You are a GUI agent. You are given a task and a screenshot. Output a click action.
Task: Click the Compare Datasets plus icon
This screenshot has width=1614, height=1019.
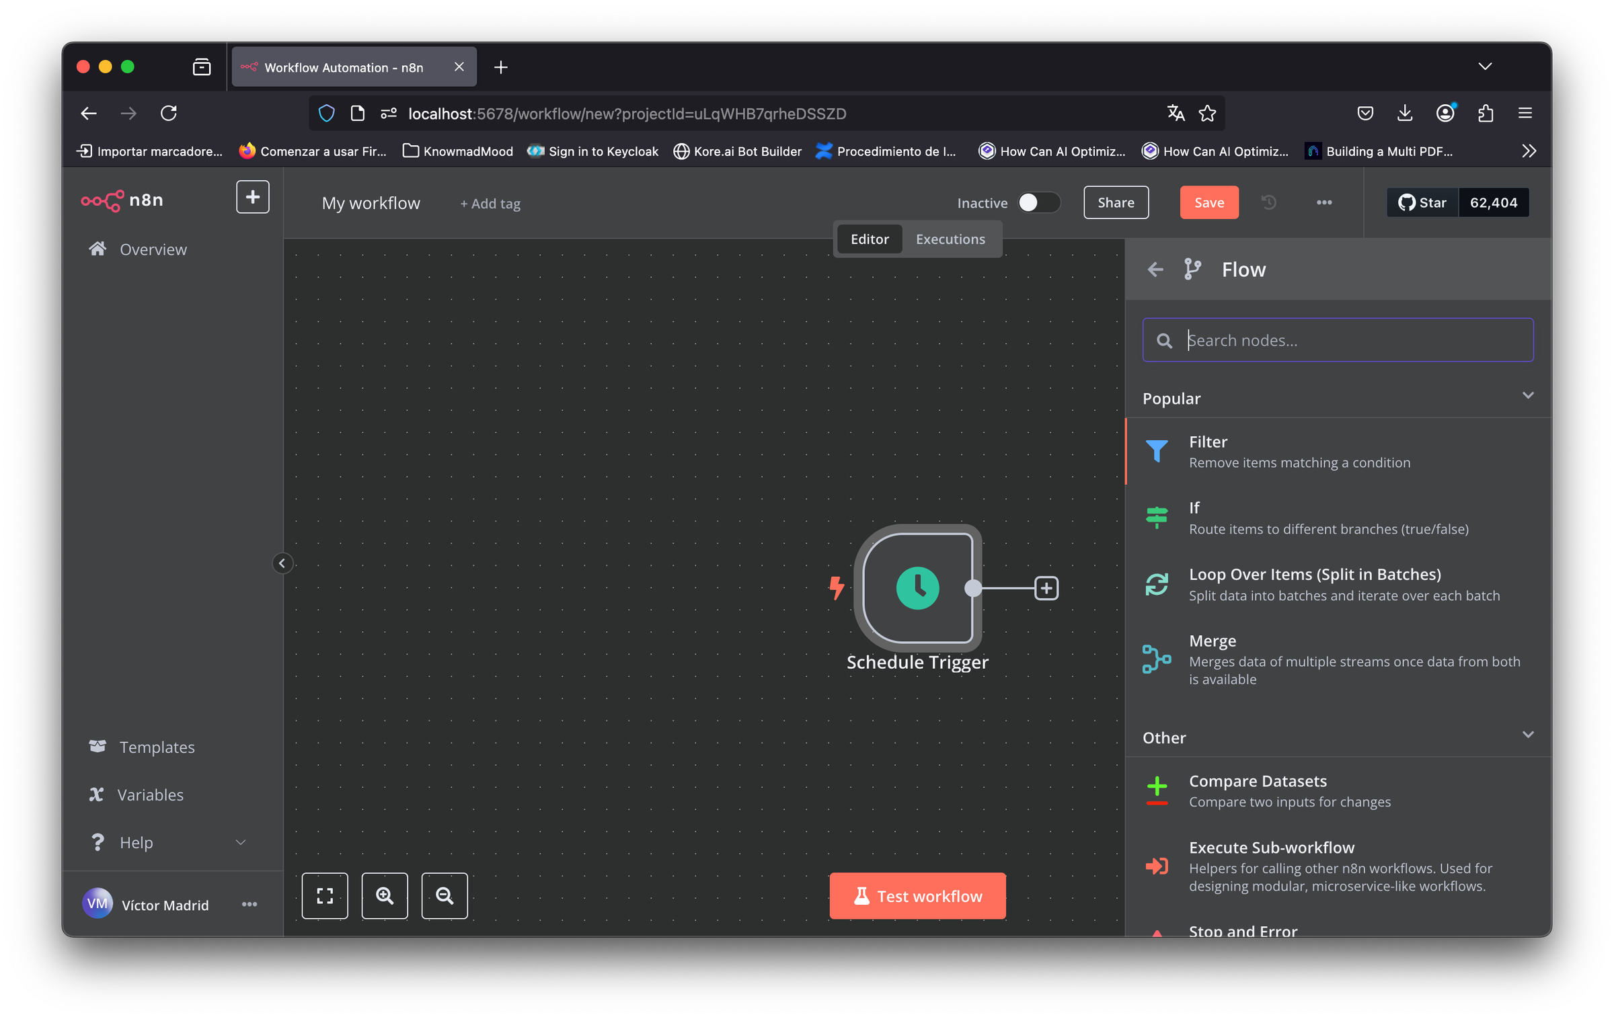coord(1157,790)
